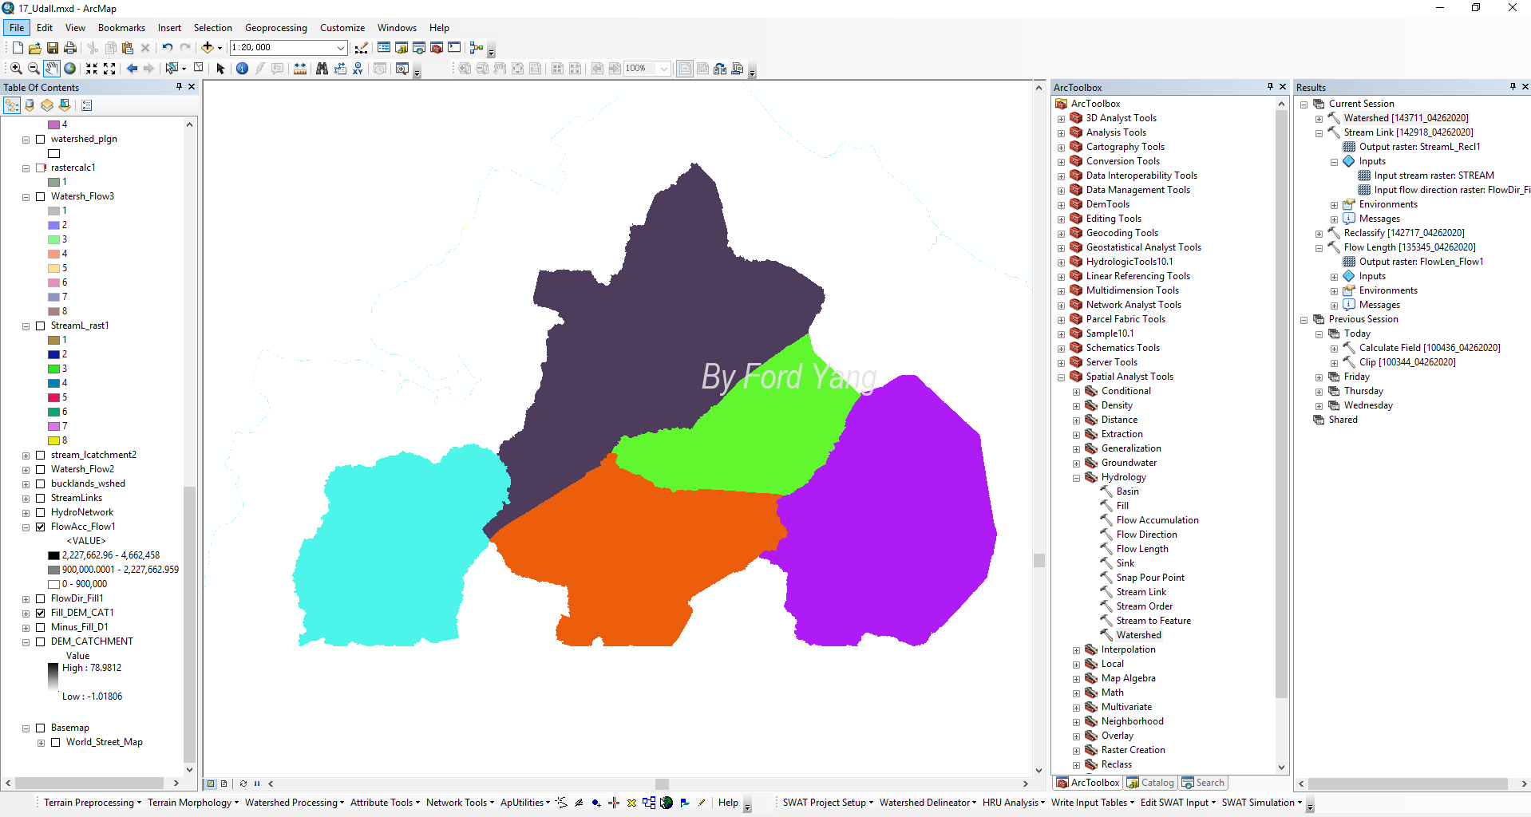This screenshot has width=1531, height=817.
Task: Create a new map document
Action: point(18,48)
